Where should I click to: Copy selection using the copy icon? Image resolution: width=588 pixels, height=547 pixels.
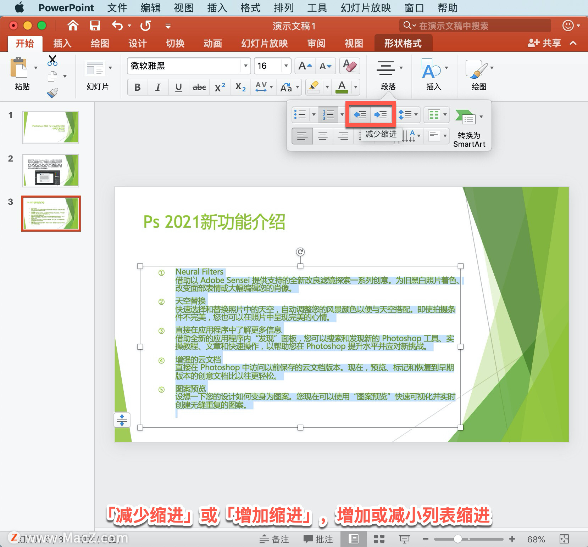pos(52,76)
